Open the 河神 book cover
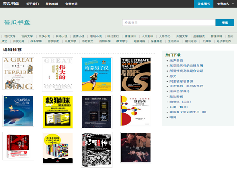Image resolution: width=237 pixels, height=170 pixels. (97, 150)
